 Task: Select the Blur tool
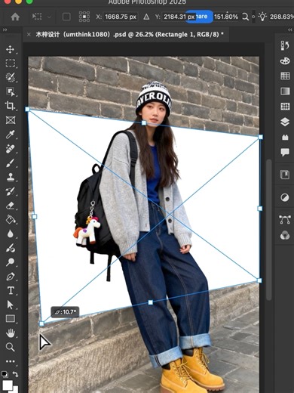[11, 234]
